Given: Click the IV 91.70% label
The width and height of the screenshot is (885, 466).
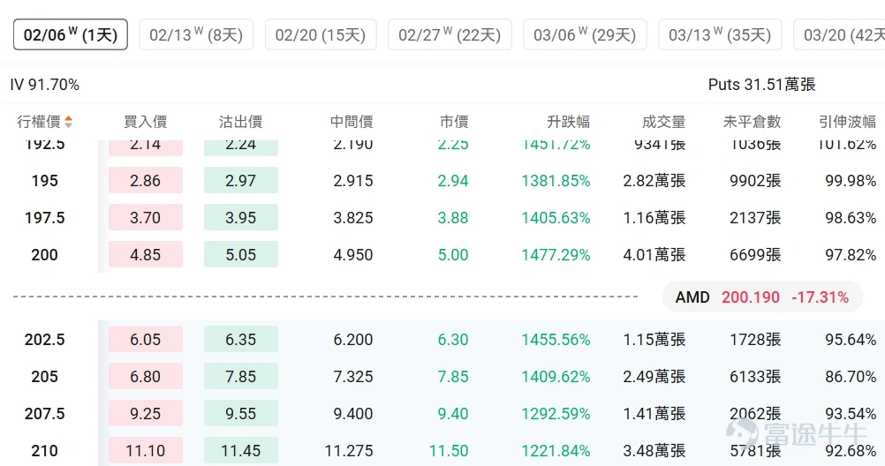Looking at the screenshot, I should tap(44, 85).
